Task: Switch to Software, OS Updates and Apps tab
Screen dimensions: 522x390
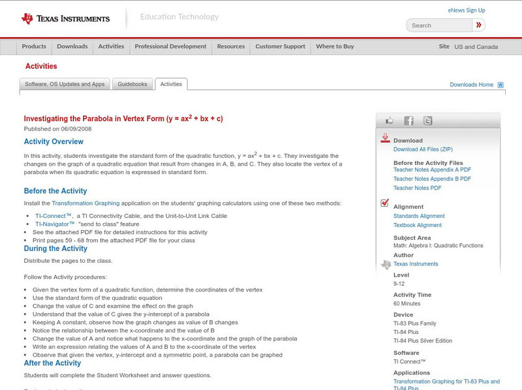Action: click(x=65, y=84)
